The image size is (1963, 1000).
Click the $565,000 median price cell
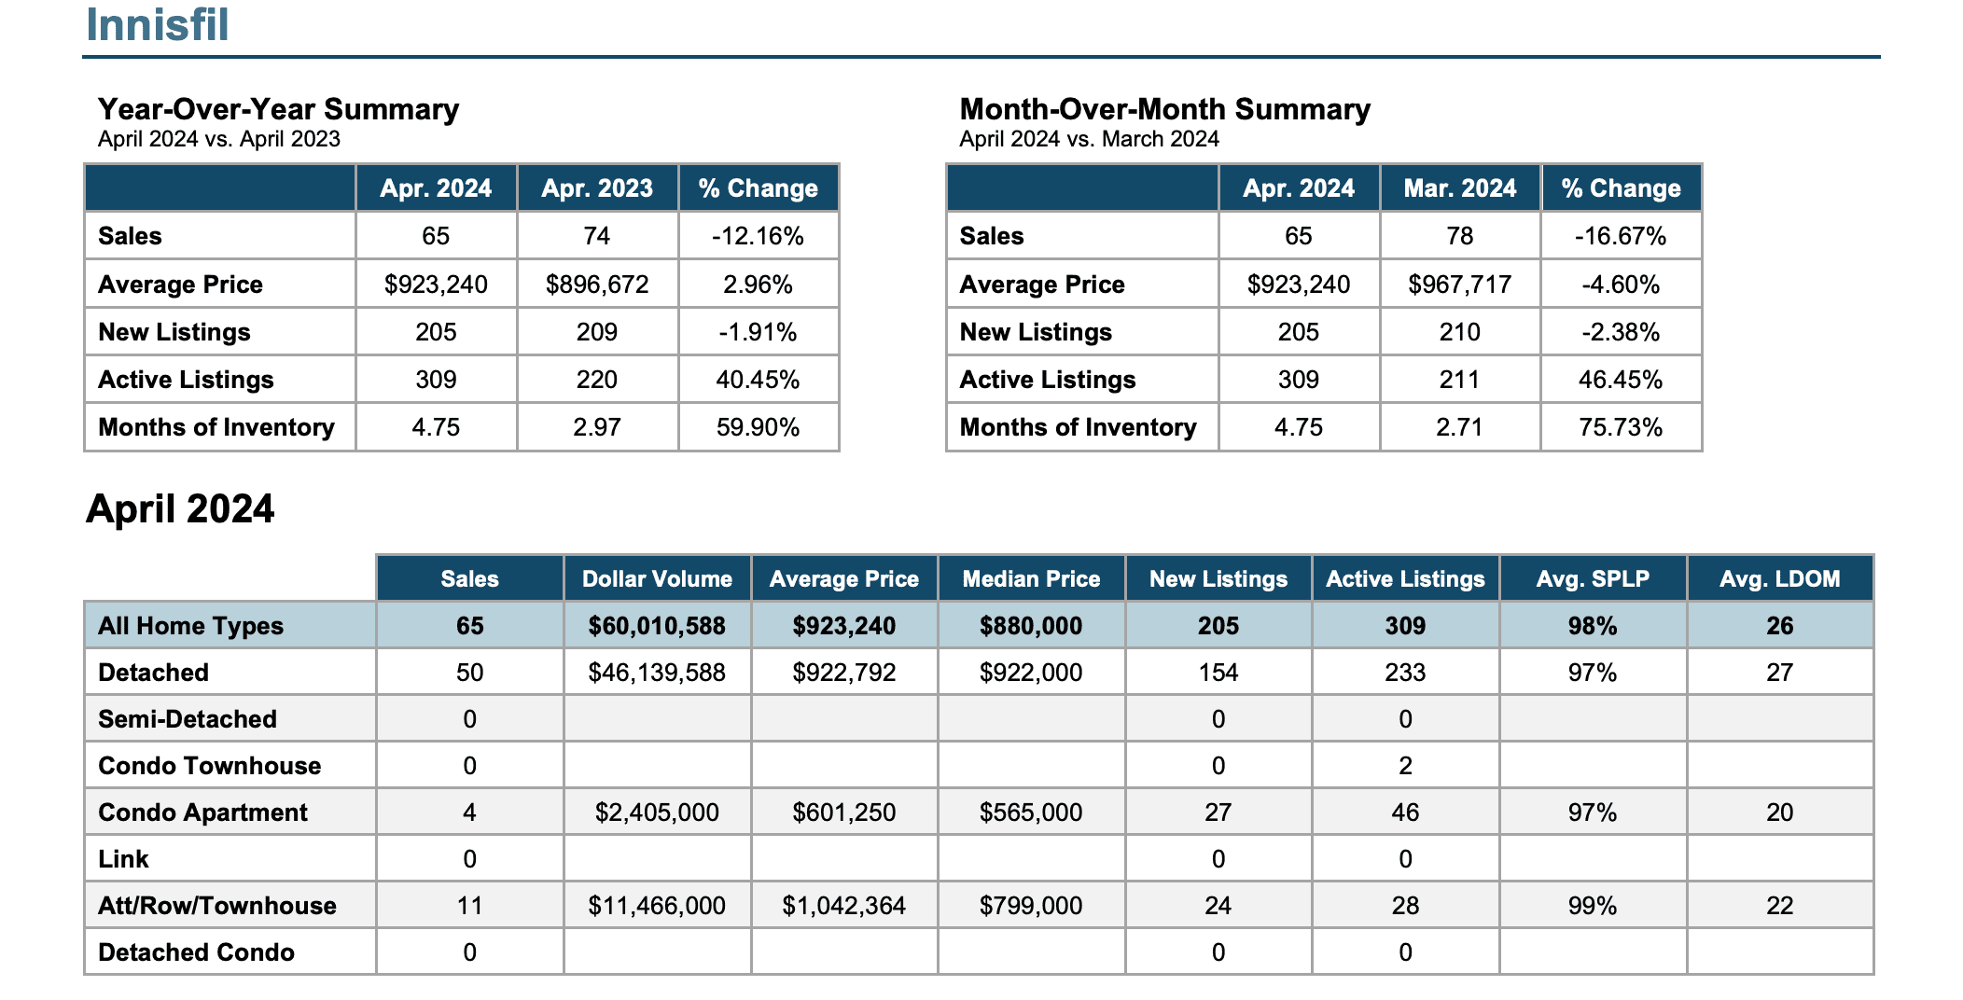pyautogui.click(x=1031, y=812)
